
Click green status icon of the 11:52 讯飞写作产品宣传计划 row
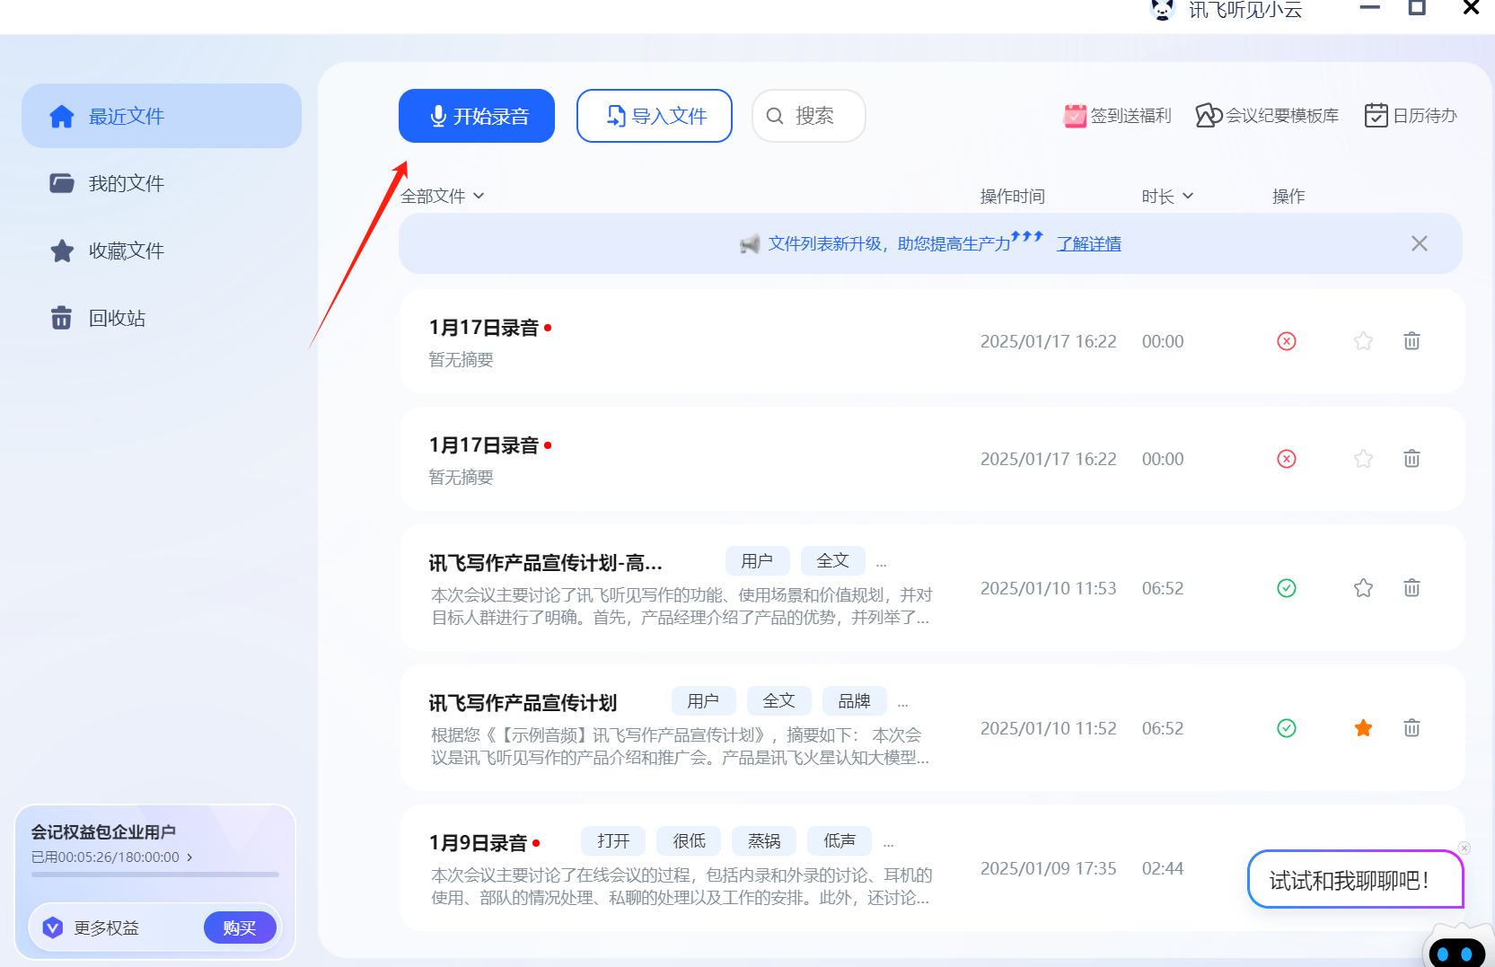click(x=1287, y=728)
